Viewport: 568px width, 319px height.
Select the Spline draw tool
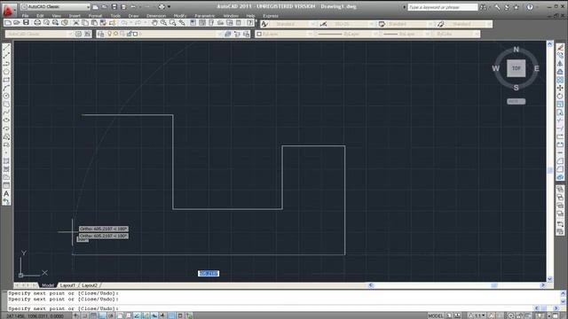[6, 113]
